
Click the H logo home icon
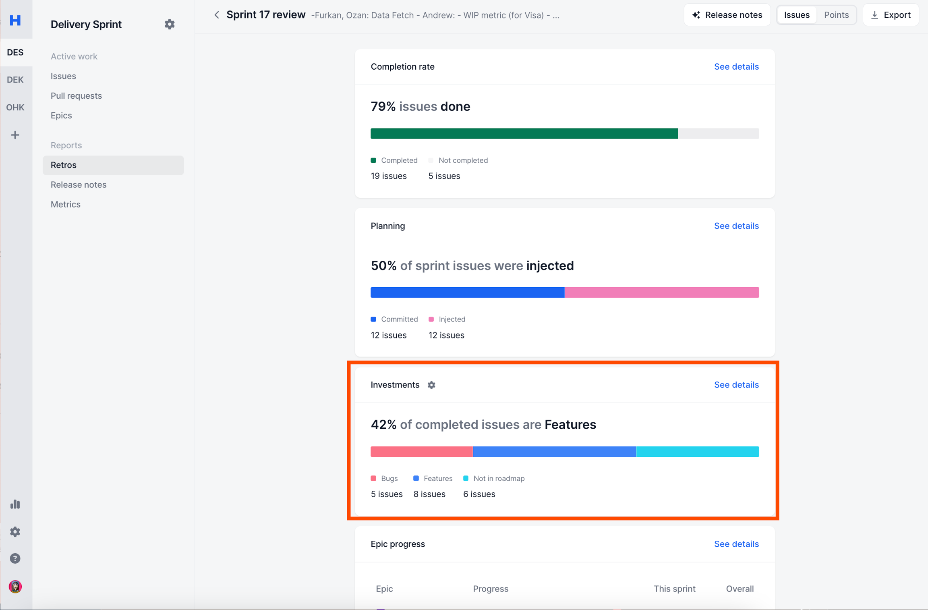click(x=15, y=20)
